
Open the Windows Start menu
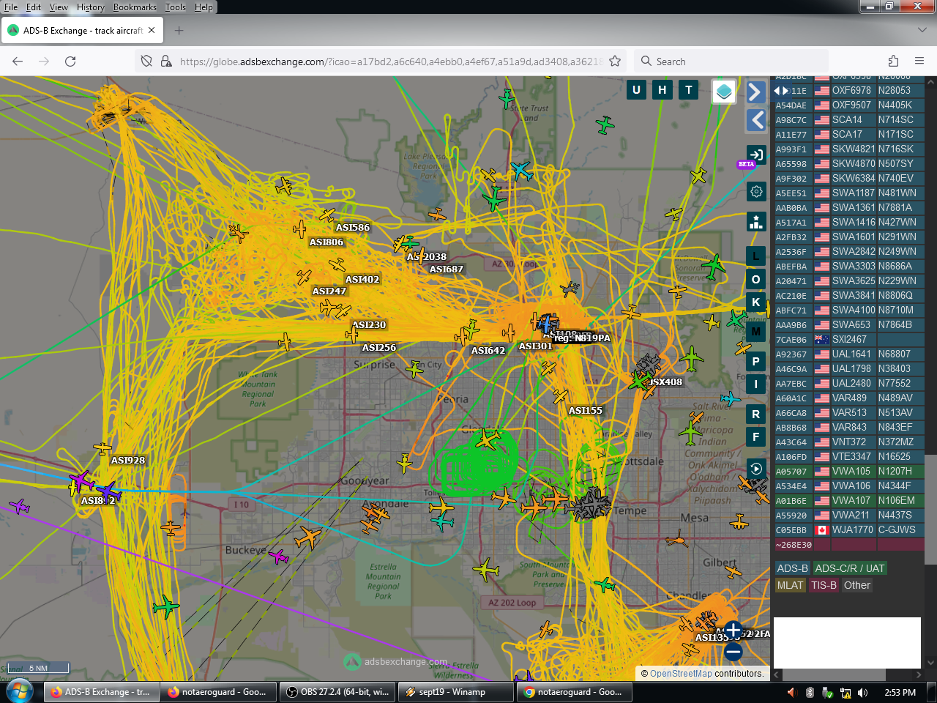point(20,691)
